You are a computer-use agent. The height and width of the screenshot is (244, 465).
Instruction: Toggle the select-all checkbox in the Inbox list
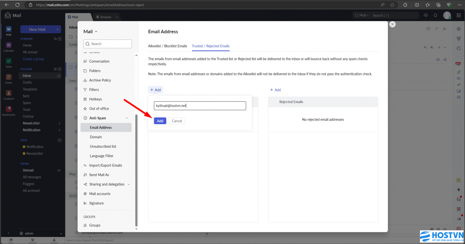(x=71, y=37)
